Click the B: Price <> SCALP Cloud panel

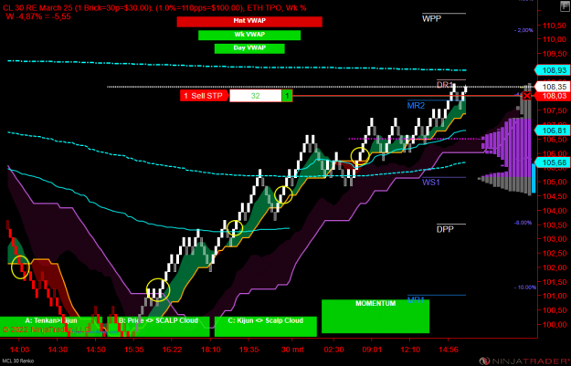[158, 327]
